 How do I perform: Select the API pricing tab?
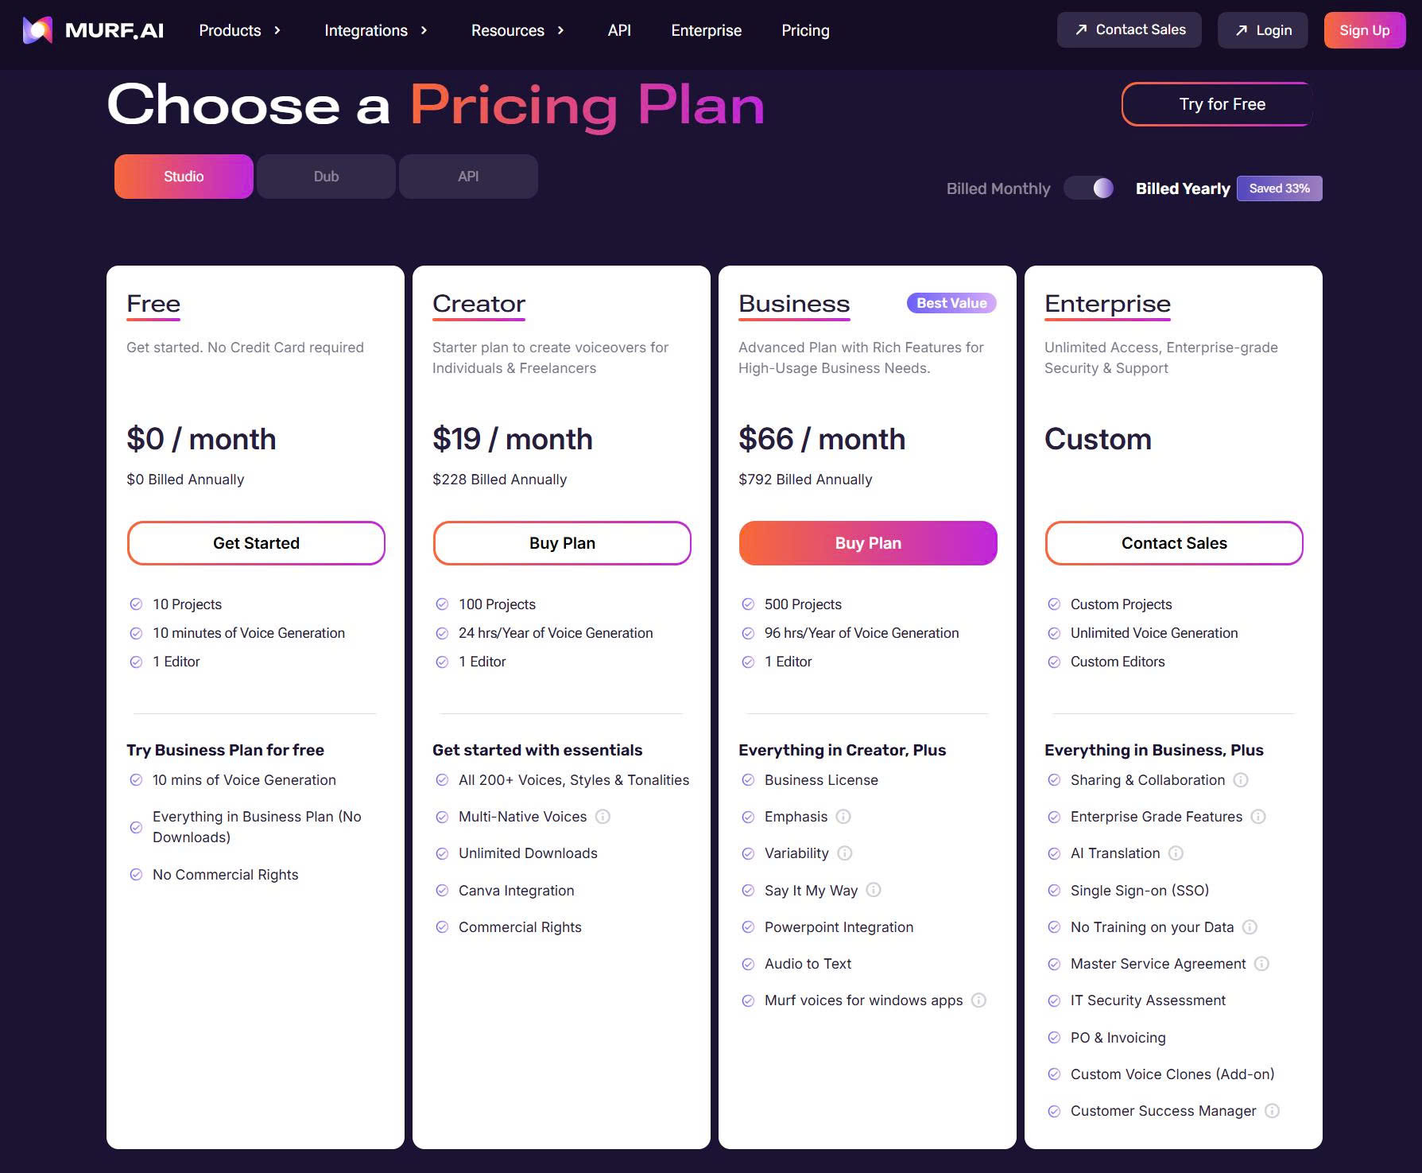point(468,177)
